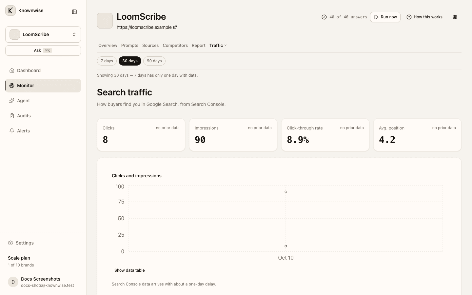Image resolution: width=472 pixels, height=295 pixels.
Task: Expand Show data table
Action: pos(129,270)
